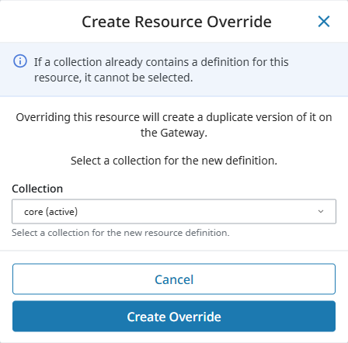Click the text 'Select a collection for the new definition.'
Screen dimensions: 348x343
pos(174,161)
